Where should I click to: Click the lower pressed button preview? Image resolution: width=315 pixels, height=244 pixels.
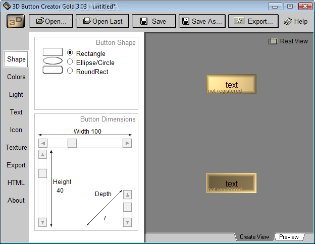[231, 183]
